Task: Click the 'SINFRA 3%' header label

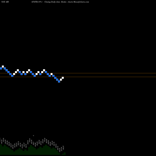Action: tap(37, 2)
